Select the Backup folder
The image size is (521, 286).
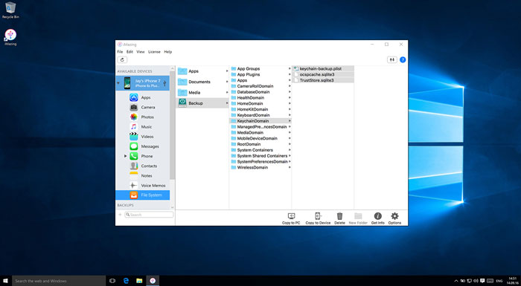coord(202,103)
